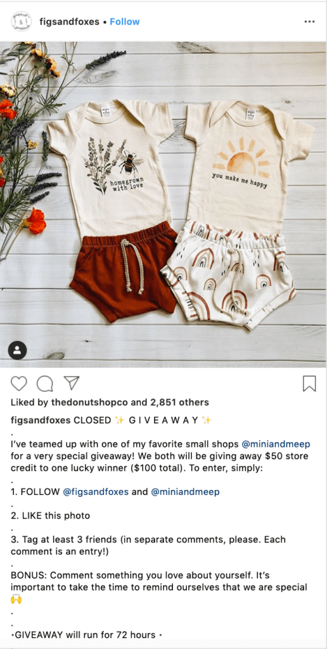Click the homegrown with love bee onesie
The height and width of the screenshot is (649, 327).
[114, 167]
